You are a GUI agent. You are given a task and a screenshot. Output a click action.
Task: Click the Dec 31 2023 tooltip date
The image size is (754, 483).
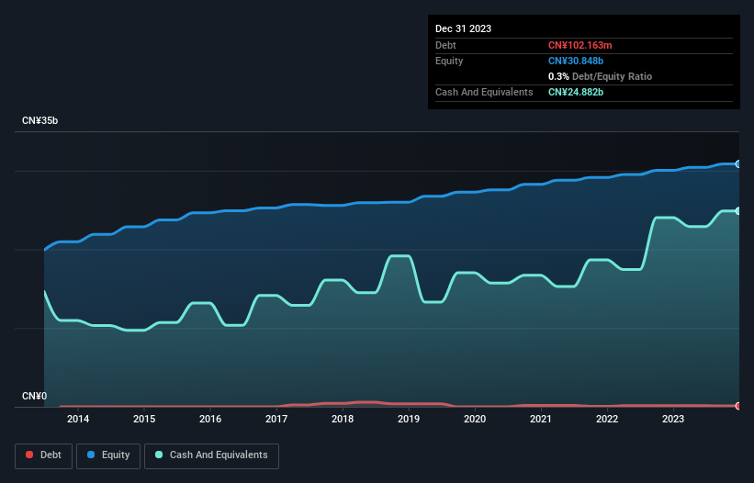click(x=463, y=28)
